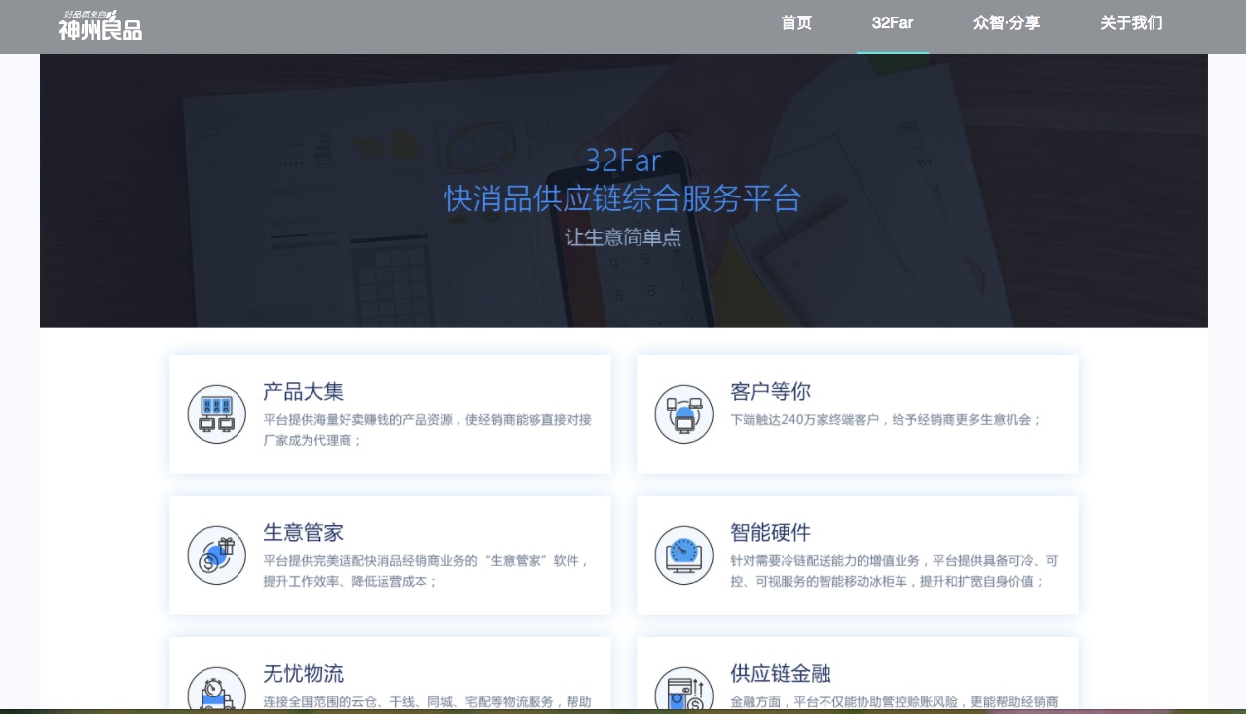This screenshot has width=1246, height=714.
Task: Click the description starting 平台提供海量好卖赚钱的产品资源
Action: click(427, 430)
